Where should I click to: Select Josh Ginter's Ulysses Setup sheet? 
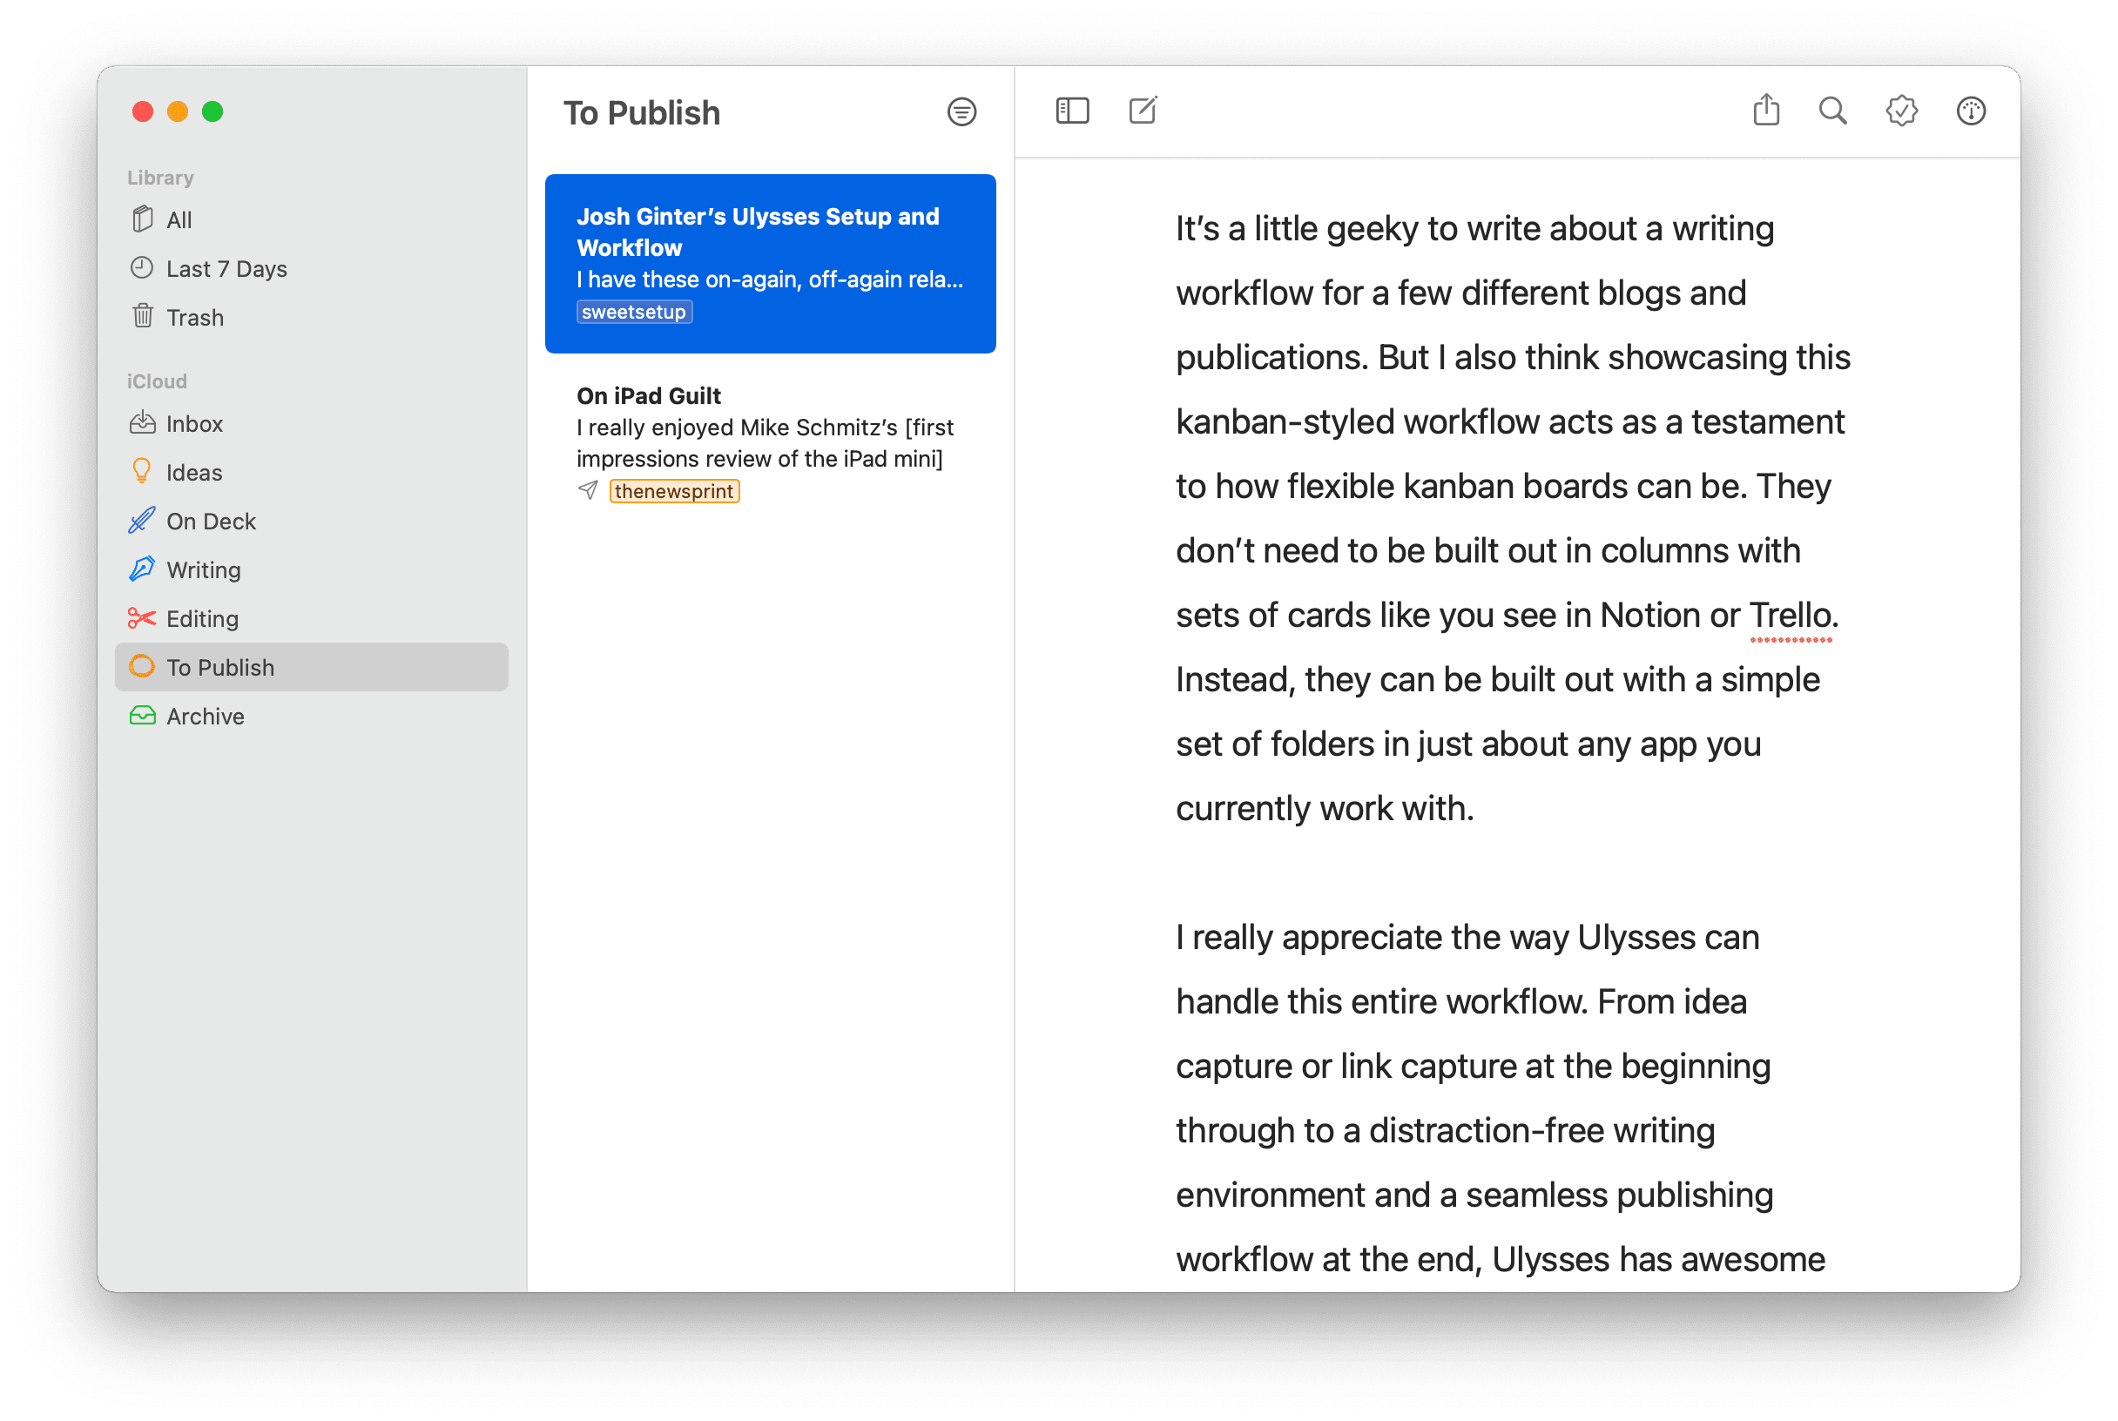click(x=771, y=264)
